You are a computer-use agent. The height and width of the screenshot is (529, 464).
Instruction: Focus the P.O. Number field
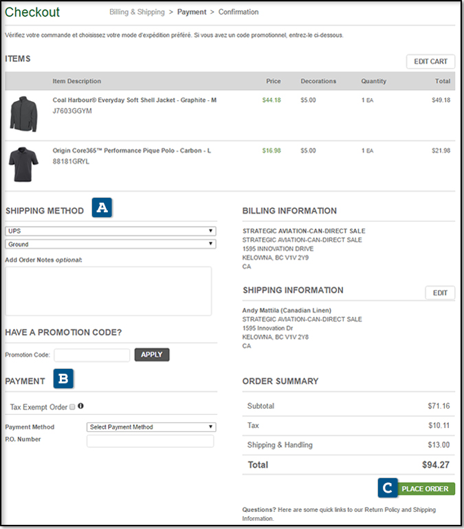pos(150,441)
